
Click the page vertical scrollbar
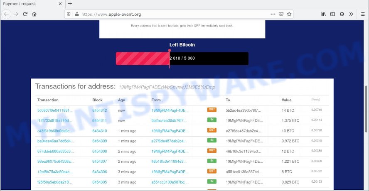[367, 108]
